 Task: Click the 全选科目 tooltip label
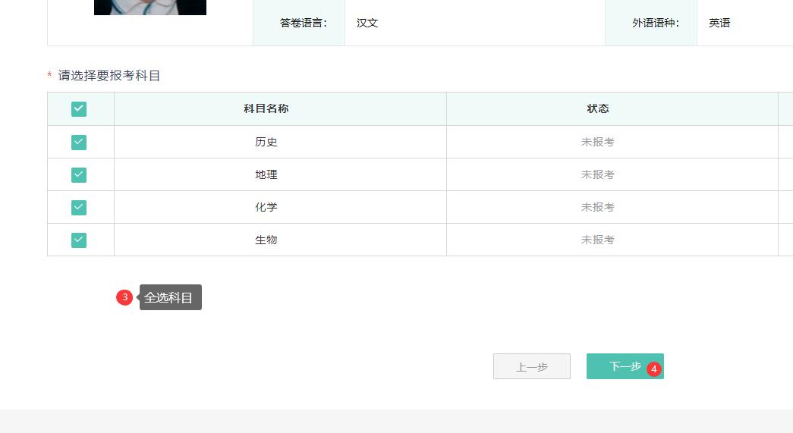[170, 298]
